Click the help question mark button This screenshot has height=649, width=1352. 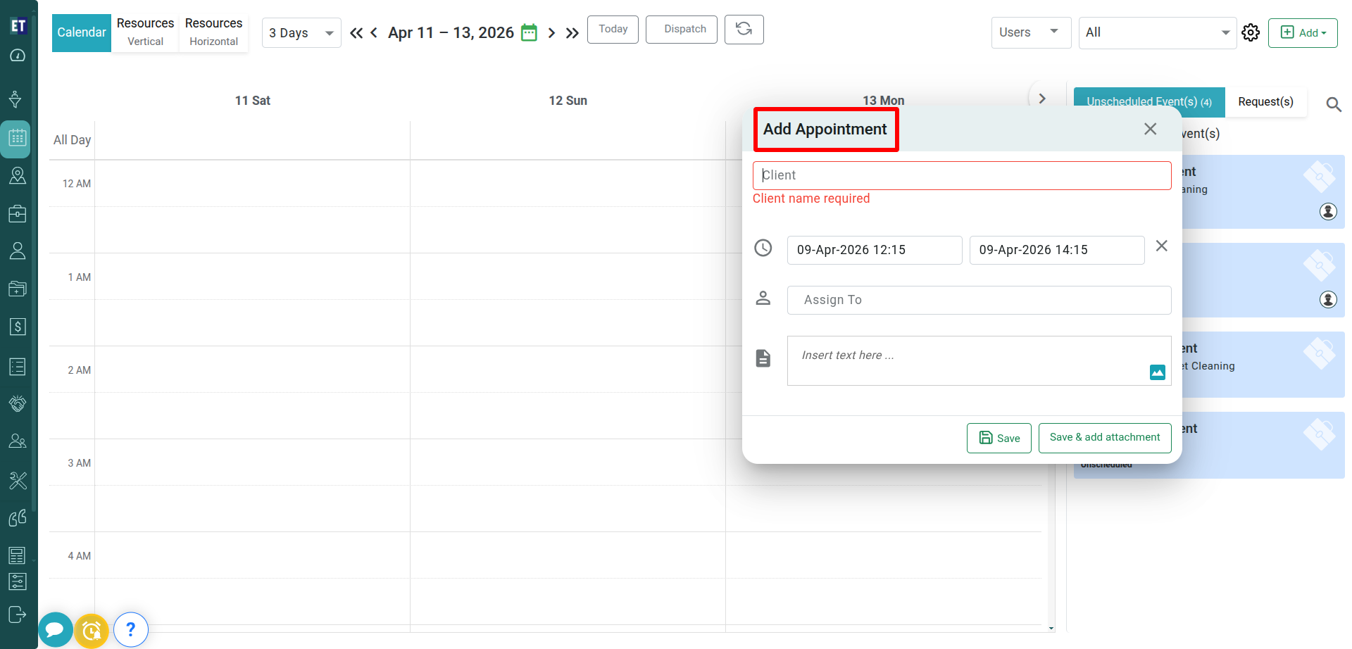130,629
